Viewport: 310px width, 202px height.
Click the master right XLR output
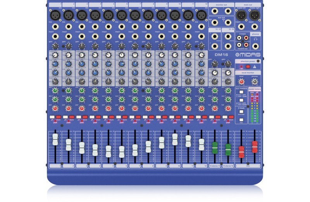tap(255, 15)
